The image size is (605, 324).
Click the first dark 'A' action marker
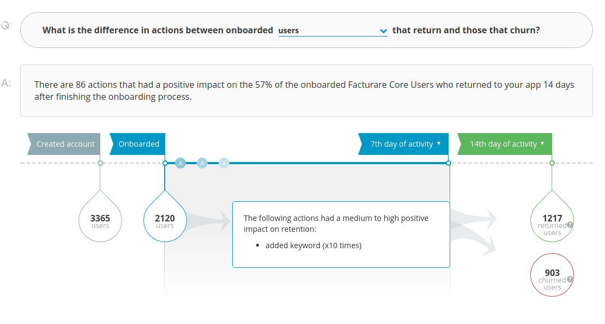coord(180,163)
